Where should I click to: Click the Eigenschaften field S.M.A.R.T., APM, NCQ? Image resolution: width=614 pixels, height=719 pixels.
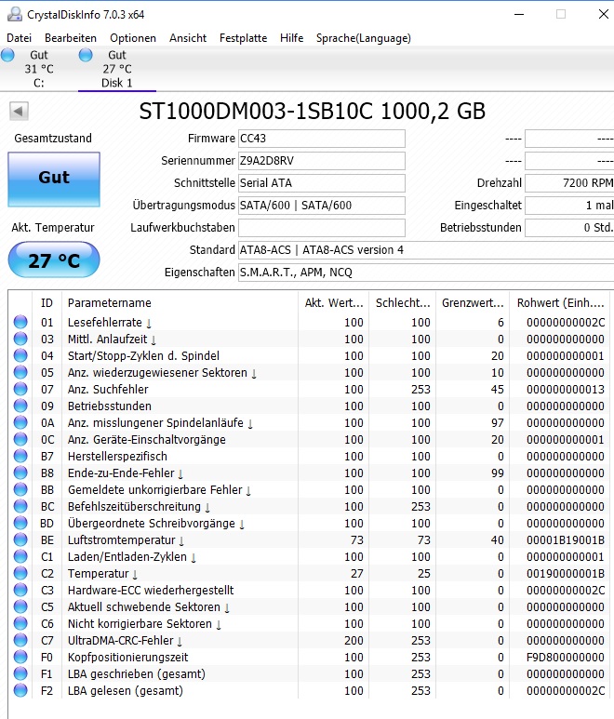tap(426, 273)
